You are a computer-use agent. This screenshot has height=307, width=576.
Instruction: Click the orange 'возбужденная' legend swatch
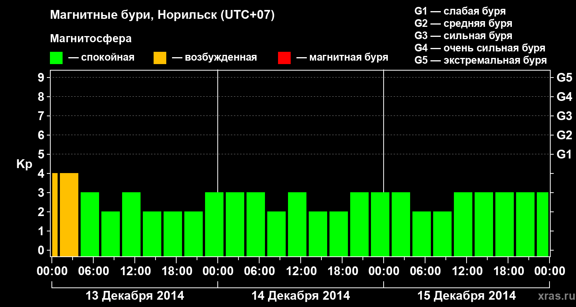[160, 58]
